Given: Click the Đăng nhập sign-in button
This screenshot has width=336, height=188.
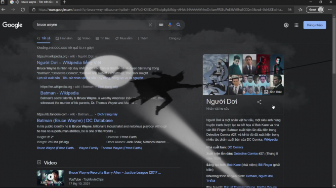Looking at the screenshot, I should coord(315,25).
